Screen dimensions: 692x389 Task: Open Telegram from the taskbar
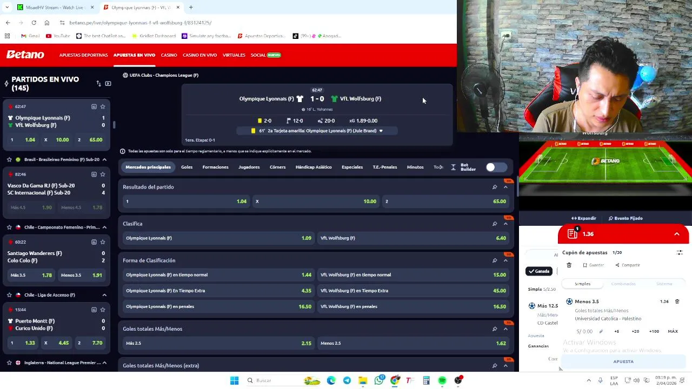(347, 380)
